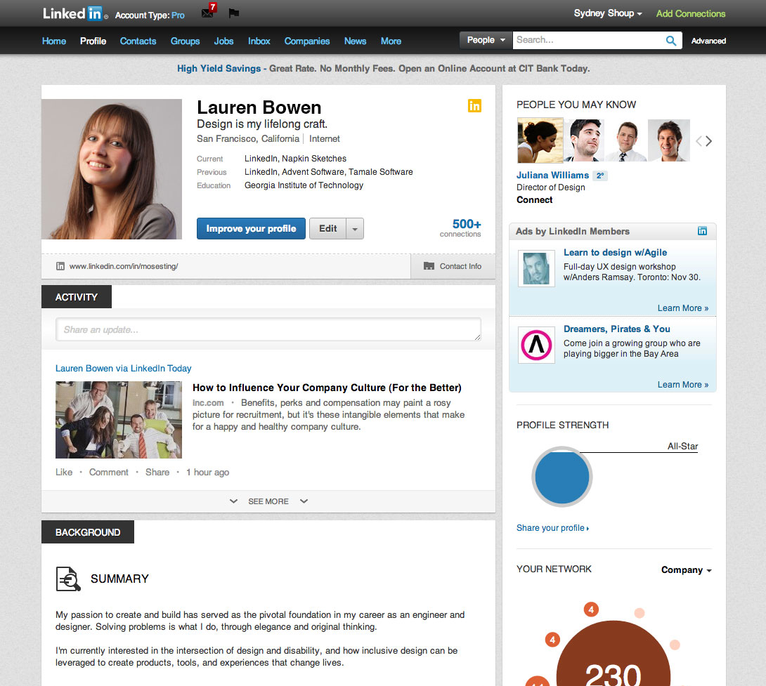The image size is (766, 686).
Task: Click LinkedIn icon in Ads panel header
Action: click(x=702, y=231)
